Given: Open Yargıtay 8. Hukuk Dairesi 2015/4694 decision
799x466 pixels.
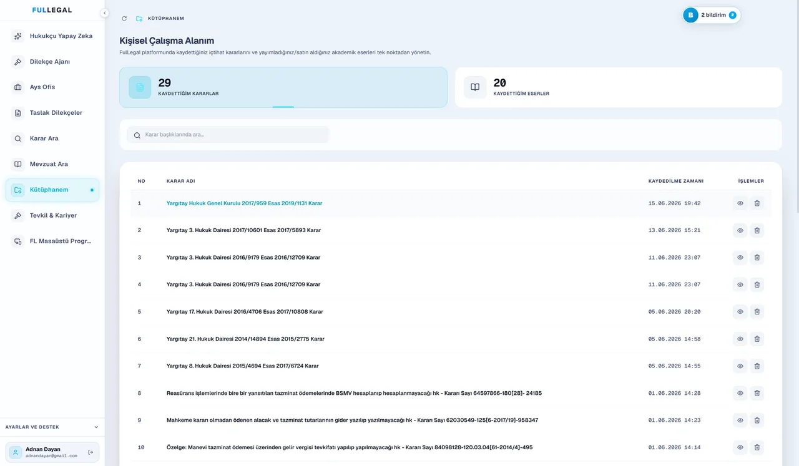Looking at the screenshot, I should pos(243,366).
